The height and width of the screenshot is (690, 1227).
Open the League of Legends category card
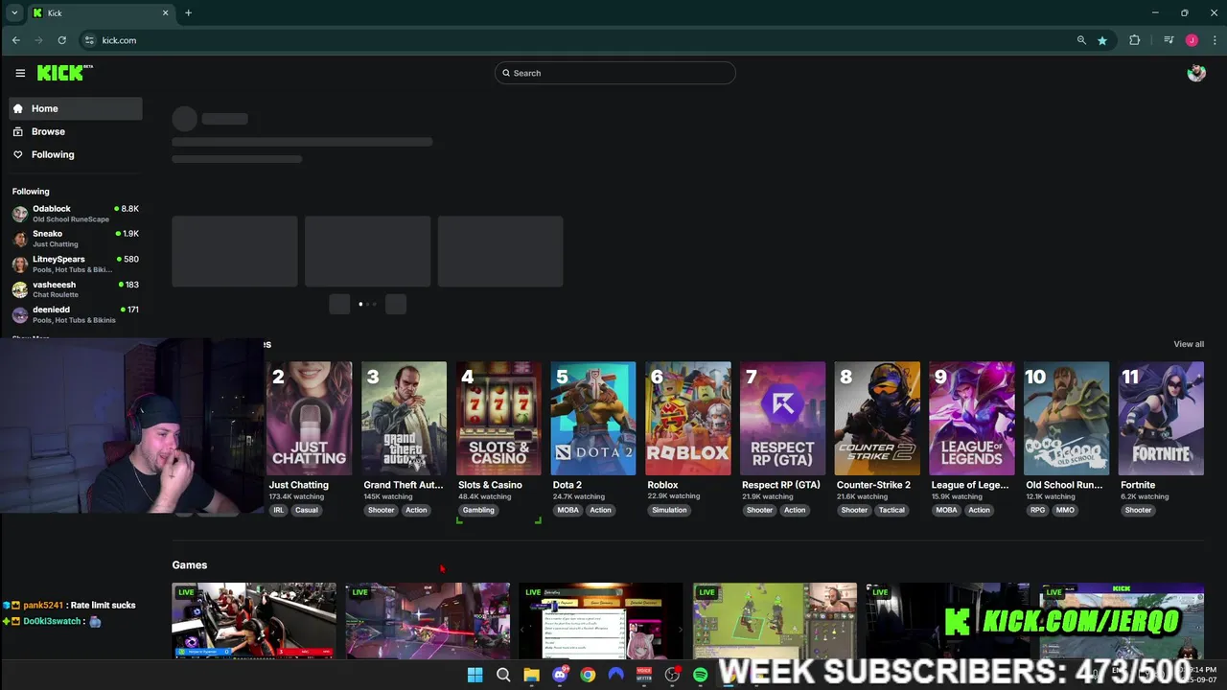click(972, 419)
